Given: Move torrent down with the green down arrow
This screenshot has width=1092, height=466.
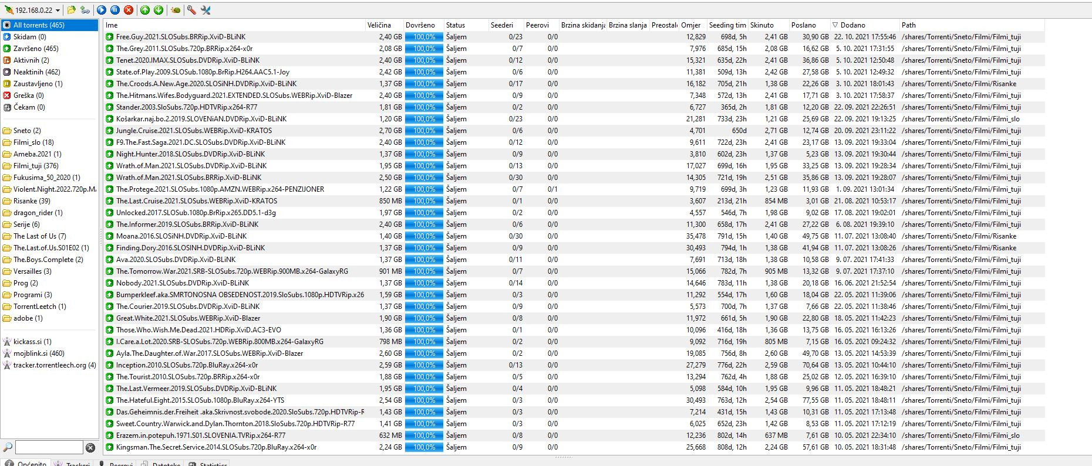Looking at the screenshot, I should [159, 10].
